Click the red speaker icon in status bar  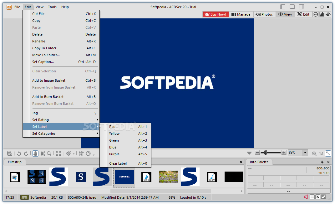coord(306,197)
